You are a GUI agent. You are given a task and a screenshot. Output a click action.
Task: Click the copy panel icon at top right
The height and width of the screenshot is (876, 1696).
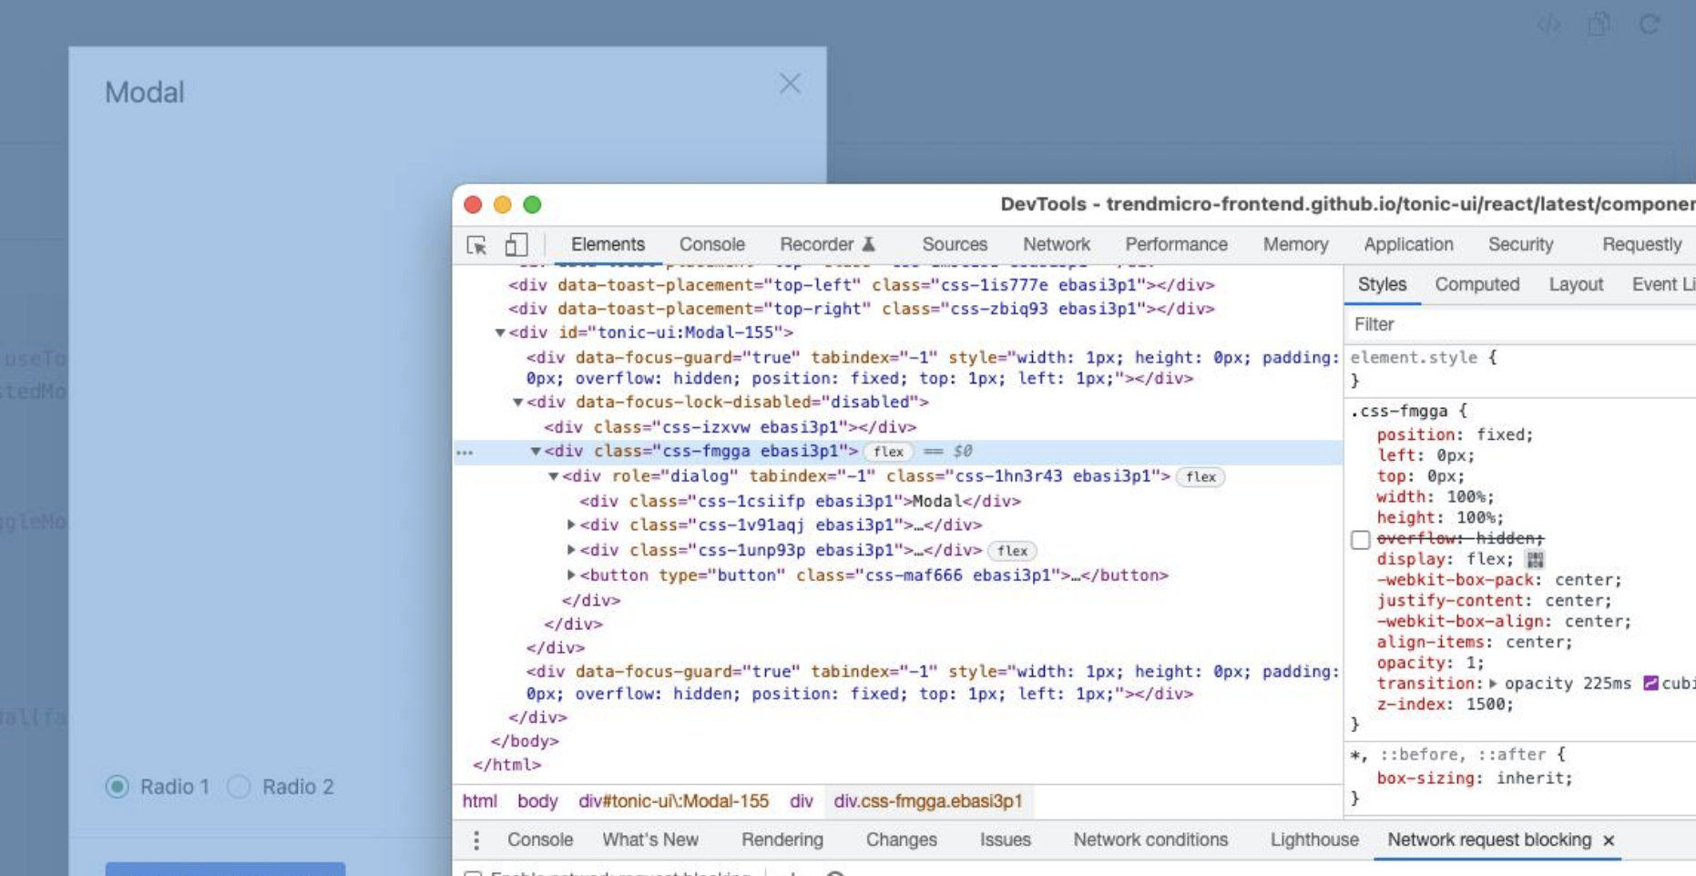click(x=1597, y=25)
